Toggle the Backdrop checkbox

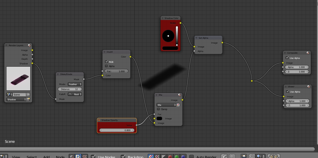pyautogui.click(x=123, y=157)
